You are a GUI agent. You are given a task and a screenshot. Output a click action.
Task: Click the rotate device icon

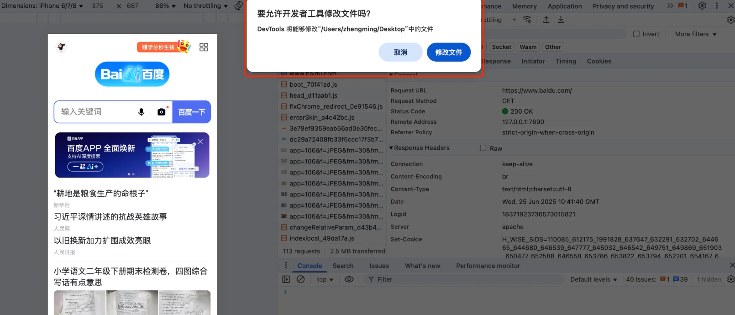pos(238,6)
